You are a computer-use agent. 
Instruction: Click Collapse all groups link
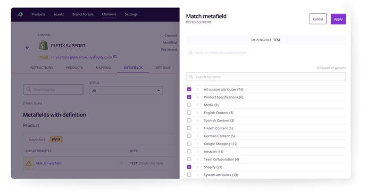click(331, 68)
